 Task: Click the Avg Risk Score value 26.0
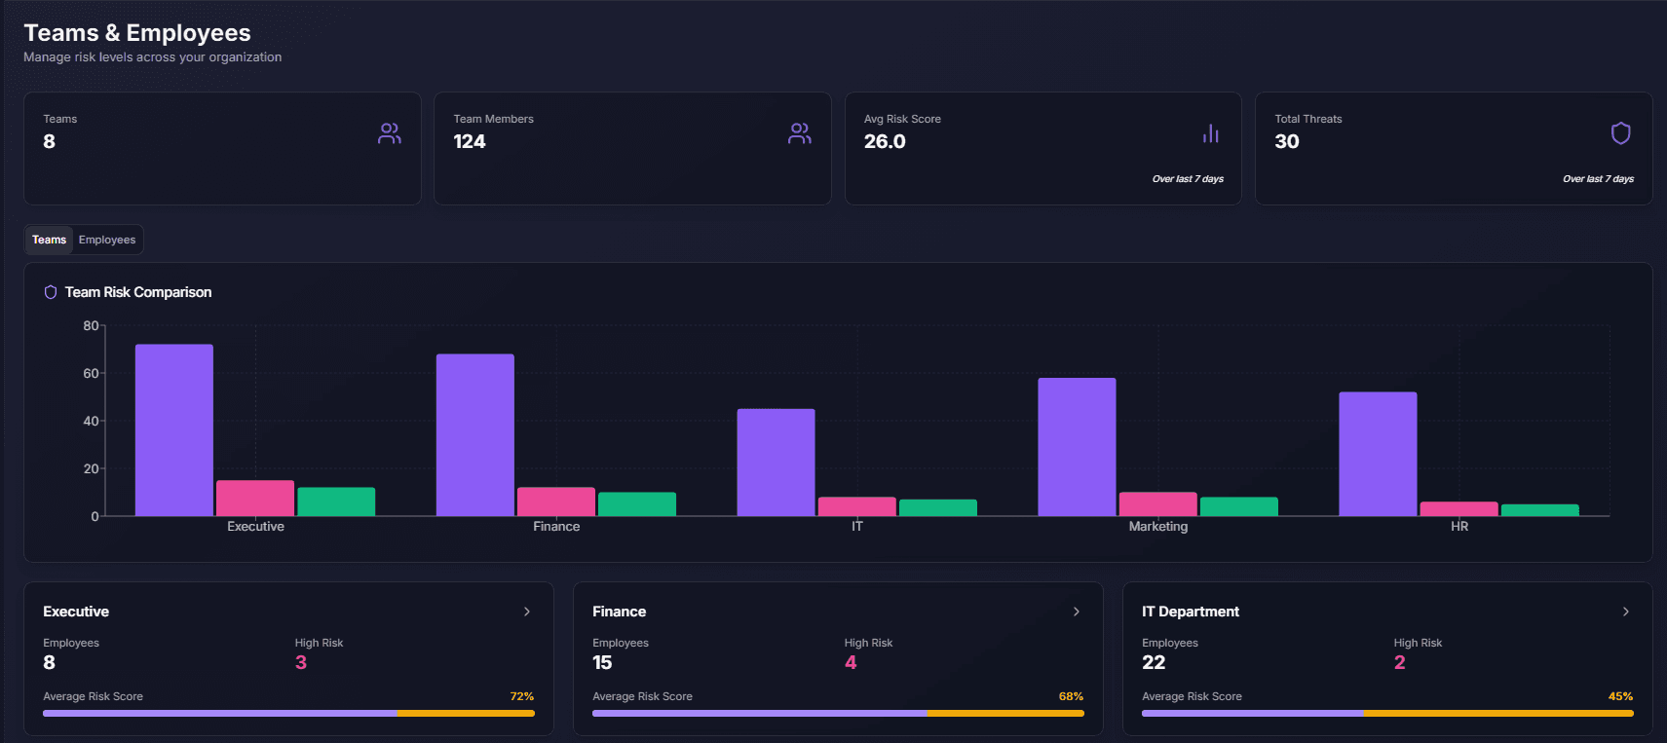pyautogui.click(x=885, y=141)
